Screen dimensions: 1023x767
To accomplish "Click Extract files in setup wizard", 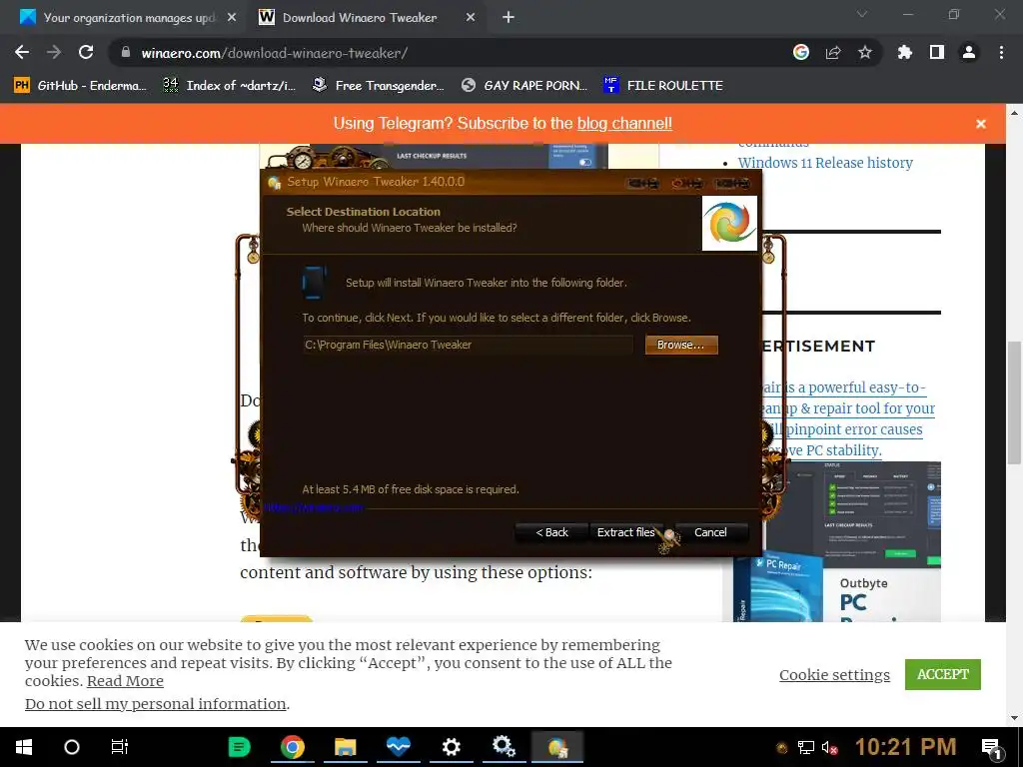I will click(625, 532).
